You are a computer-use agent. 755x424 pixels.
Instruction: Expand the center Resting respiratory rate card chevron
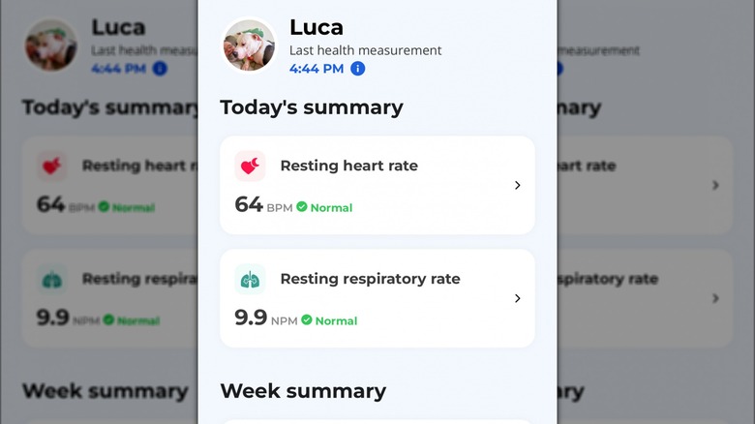pyautogui.click(x=518, y=298)
